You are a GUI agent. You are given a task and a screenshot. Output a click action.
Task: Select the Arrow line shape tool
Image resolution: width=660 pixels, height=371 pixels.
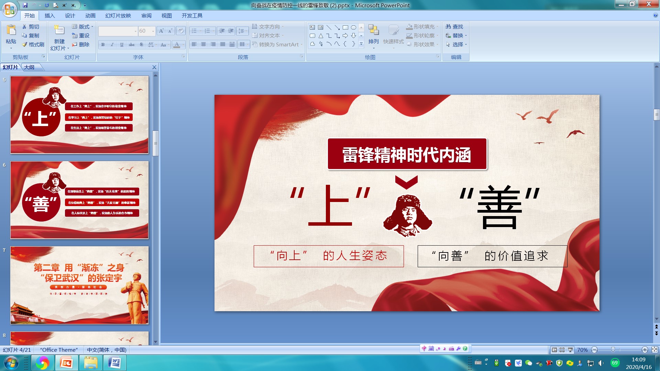[x=337, y=27]
